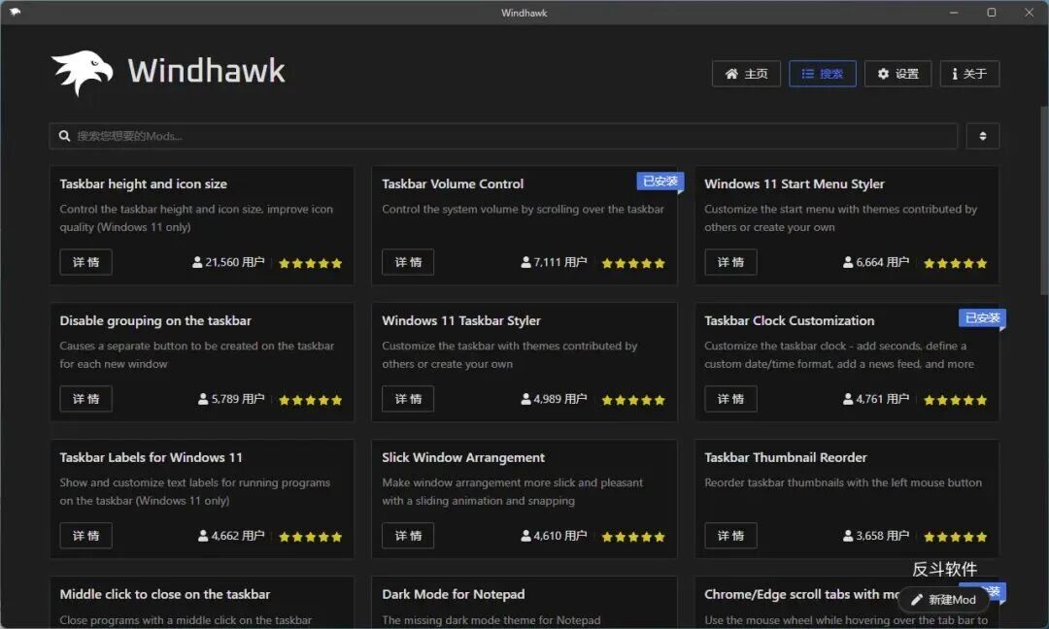The image size is (1049, 629).
Task: Click 已安装 badge on Taskbar Clock Customization
Action: (x=982, y=317)
